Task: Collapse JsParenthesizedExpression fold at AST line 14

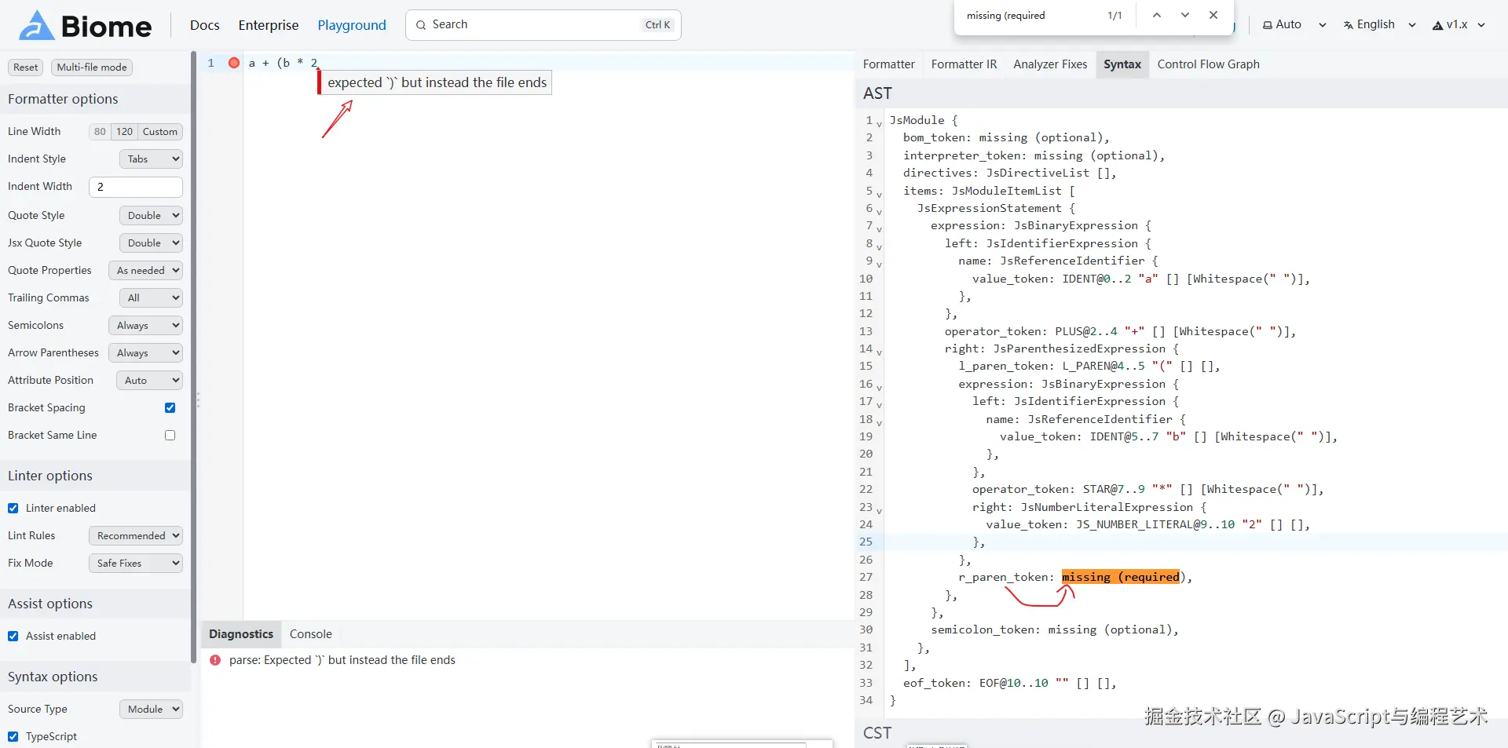Action: (879, 352)
